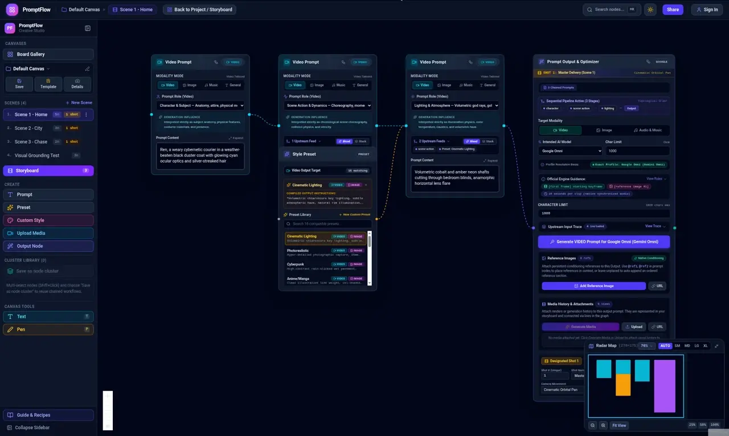
Task: Toggle Stack mode on second node's upstream feed
Action: click(x=361, y=141)
